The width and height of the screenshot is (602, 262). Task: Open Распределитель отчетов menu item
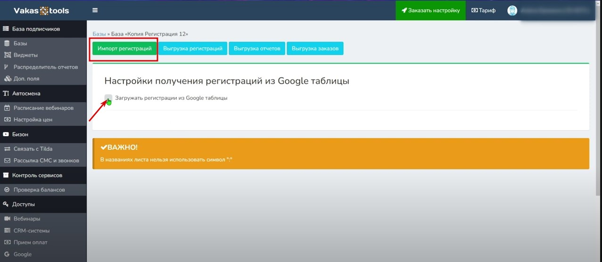(x=45, y=67)
